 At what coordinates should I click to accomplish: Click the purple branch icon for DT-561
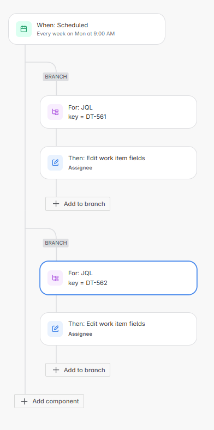[55, 112]
